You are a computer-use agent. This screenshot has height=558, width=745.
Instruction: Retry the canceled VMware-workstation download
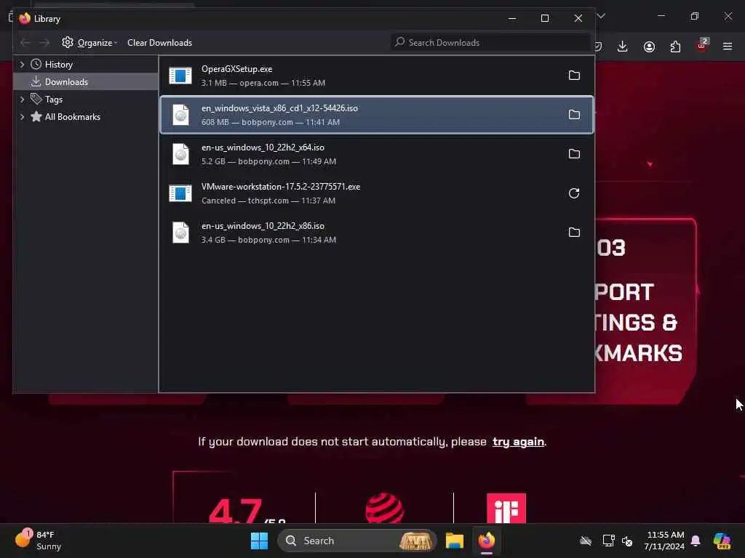(x=574, y=193)
